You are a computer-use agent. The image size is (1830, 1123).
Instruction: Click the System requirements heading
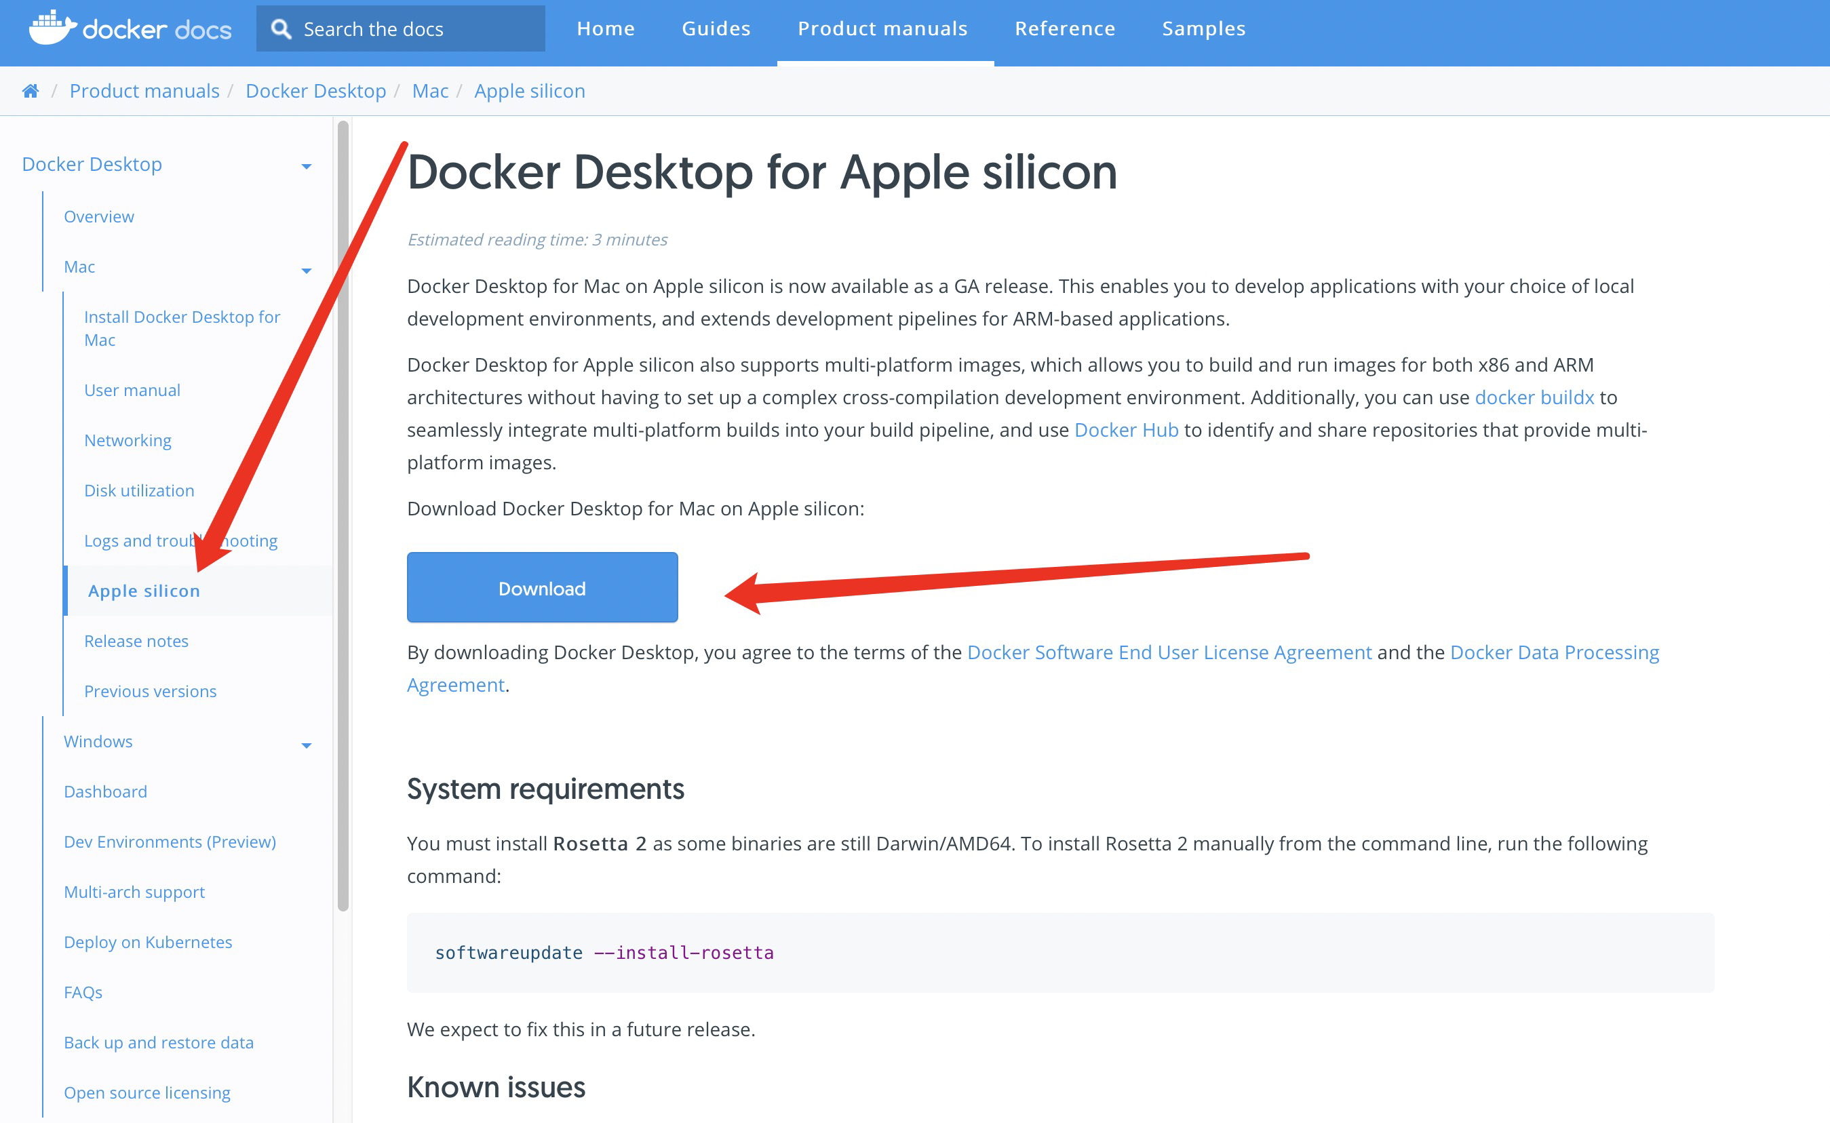[x=545, y=789]
